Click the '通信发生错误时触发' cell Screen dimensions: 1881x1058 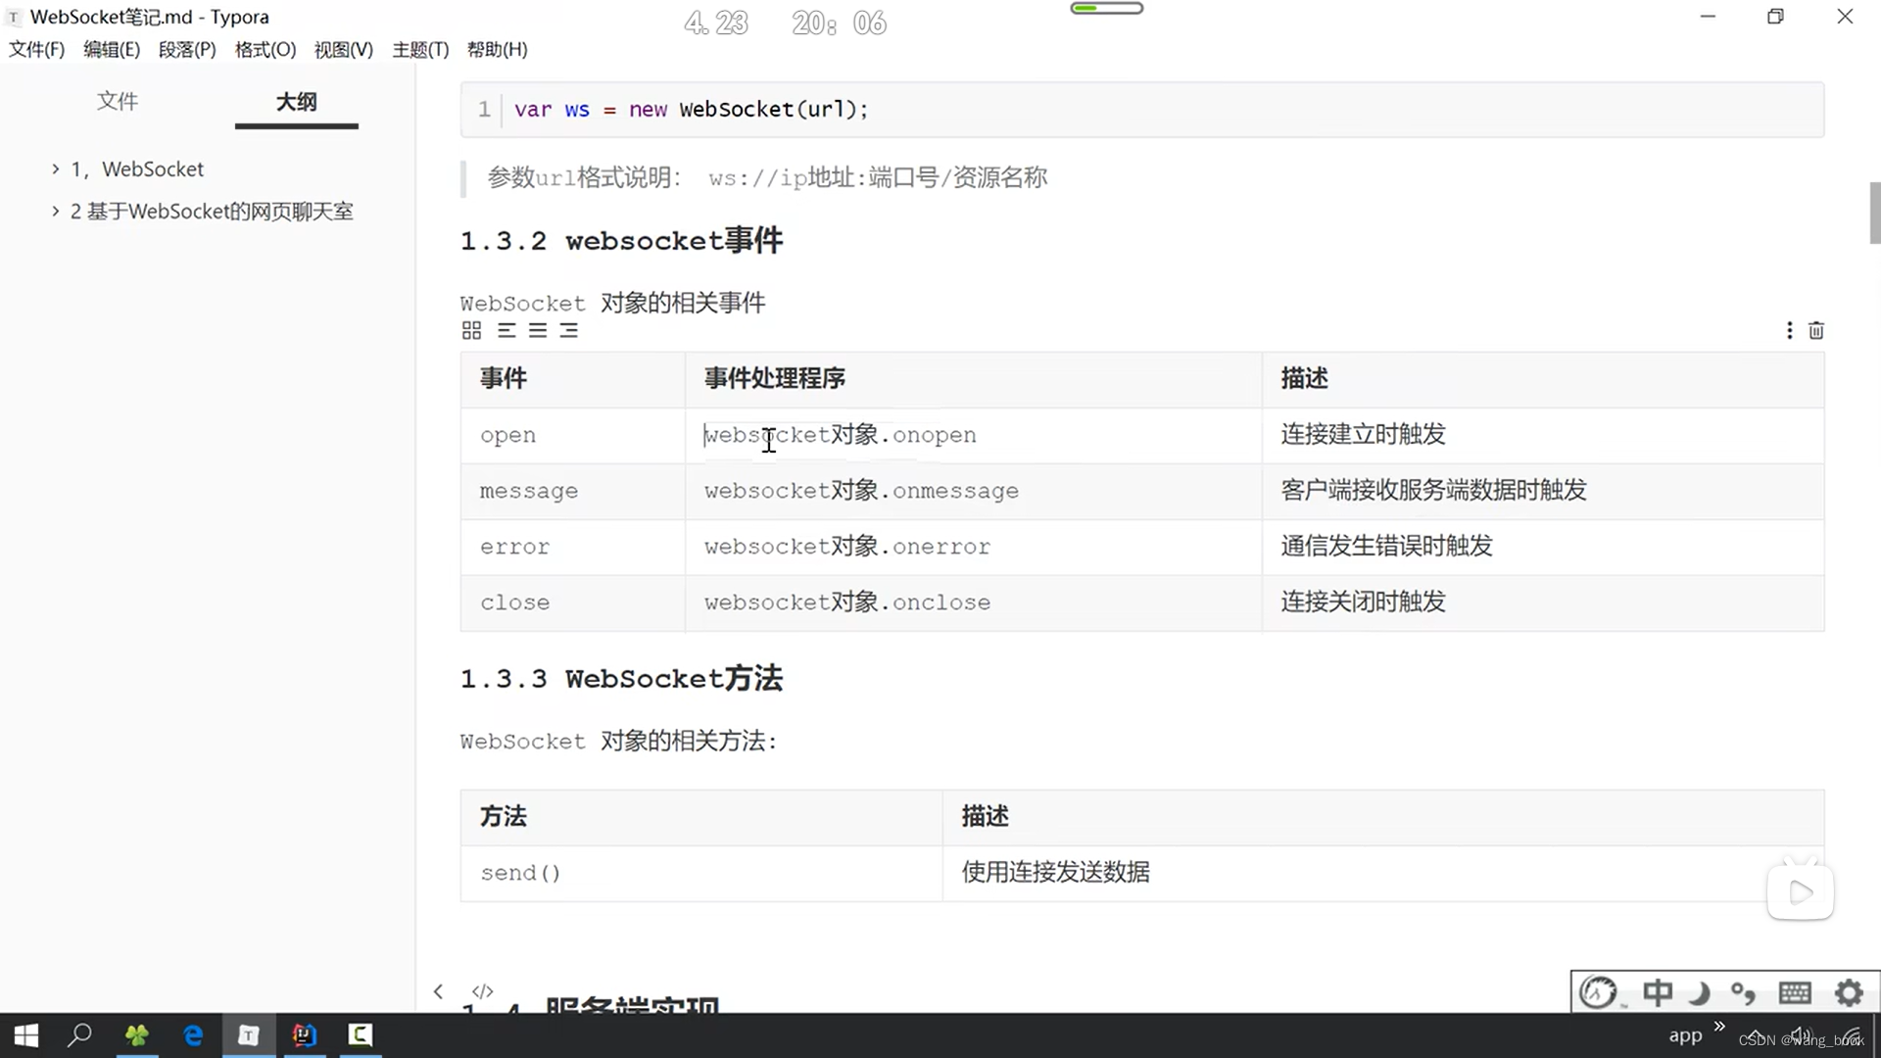click(x=1543, y=547)
